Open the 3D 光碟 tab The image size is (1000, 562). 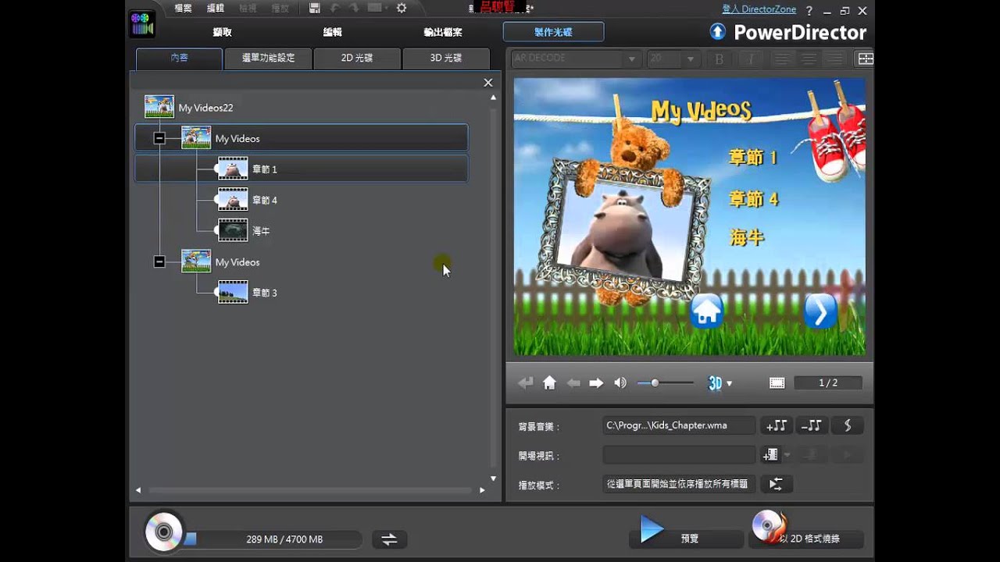(x=446, y=58)
